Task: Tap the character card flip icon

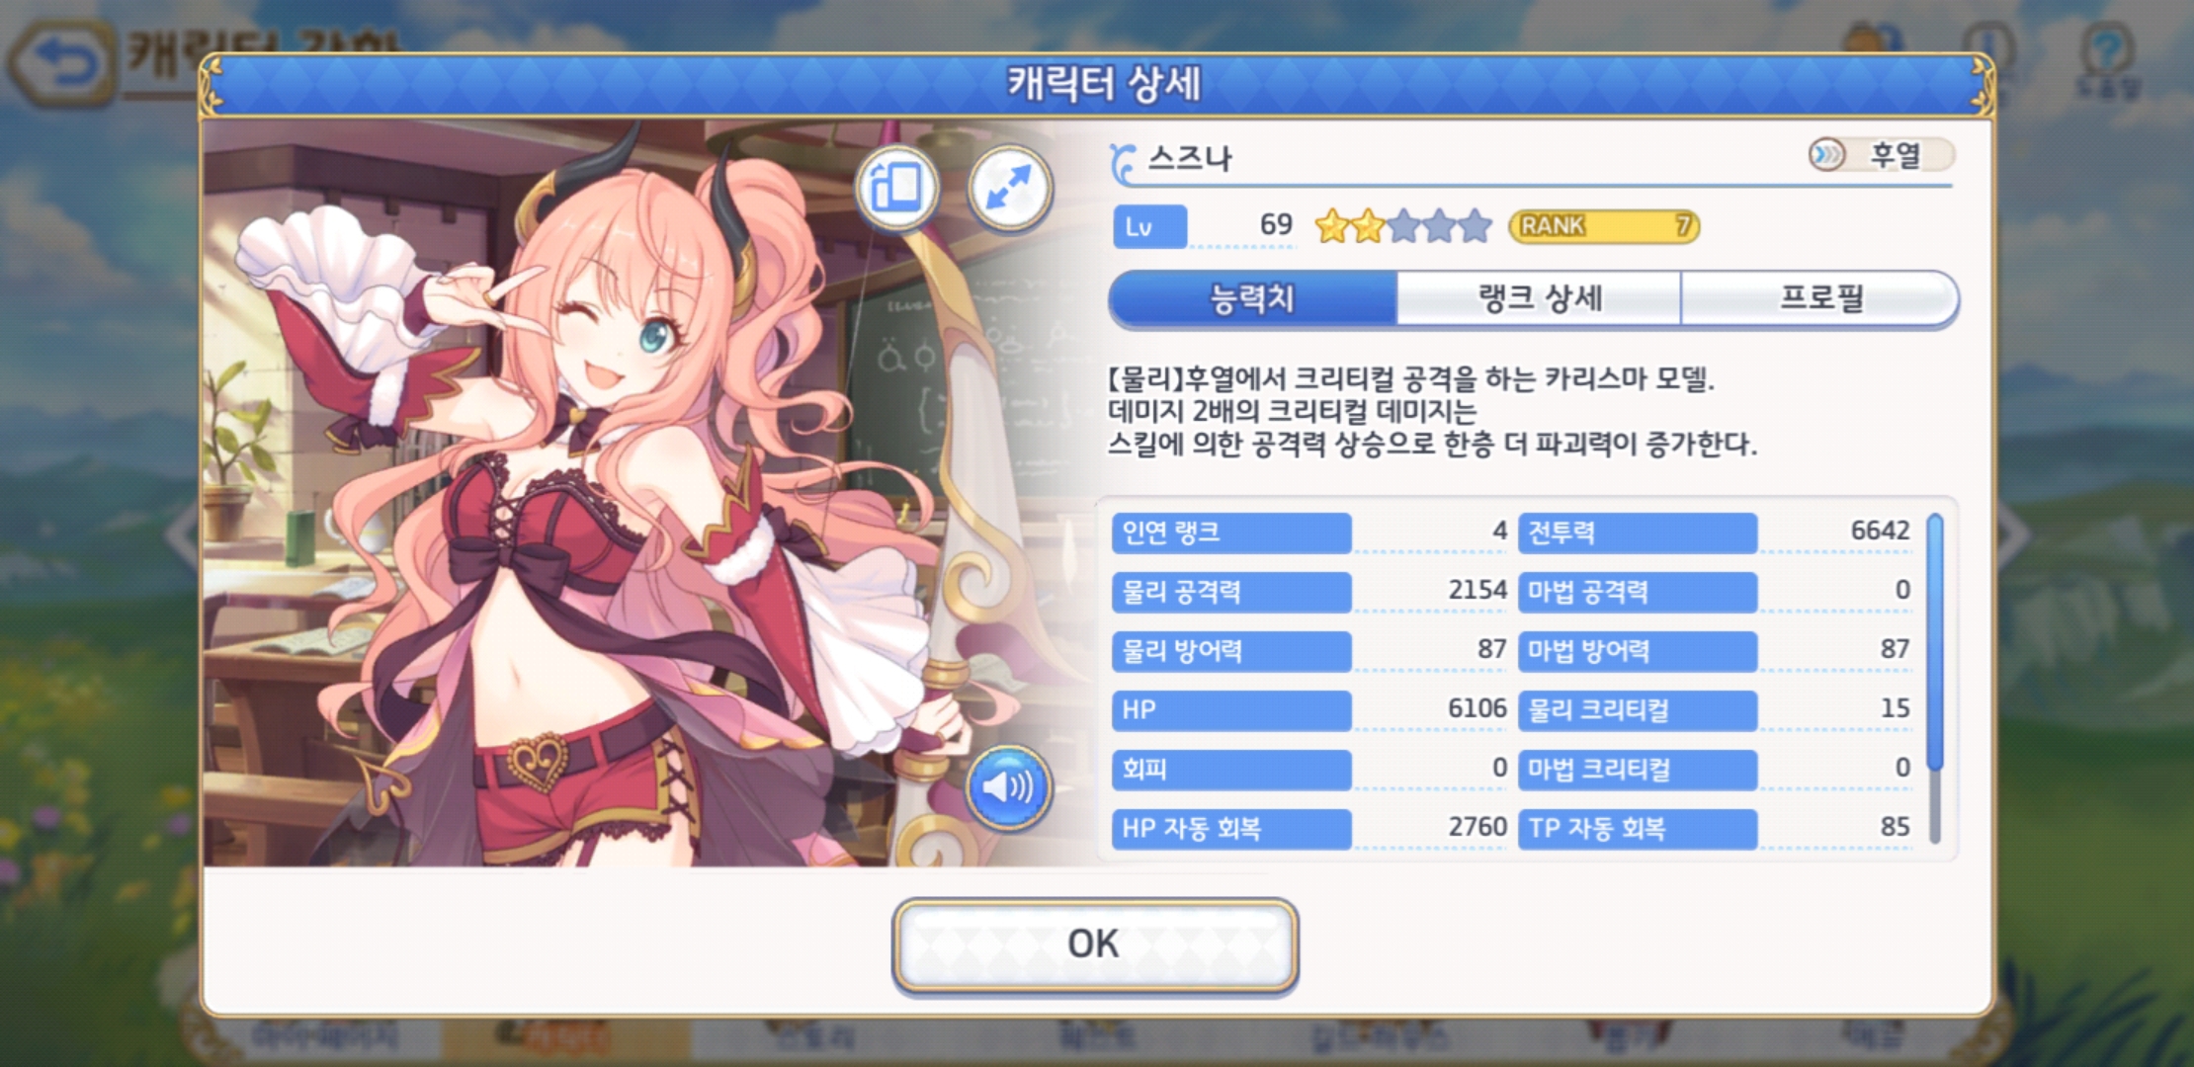Action: tap(896, 188)
